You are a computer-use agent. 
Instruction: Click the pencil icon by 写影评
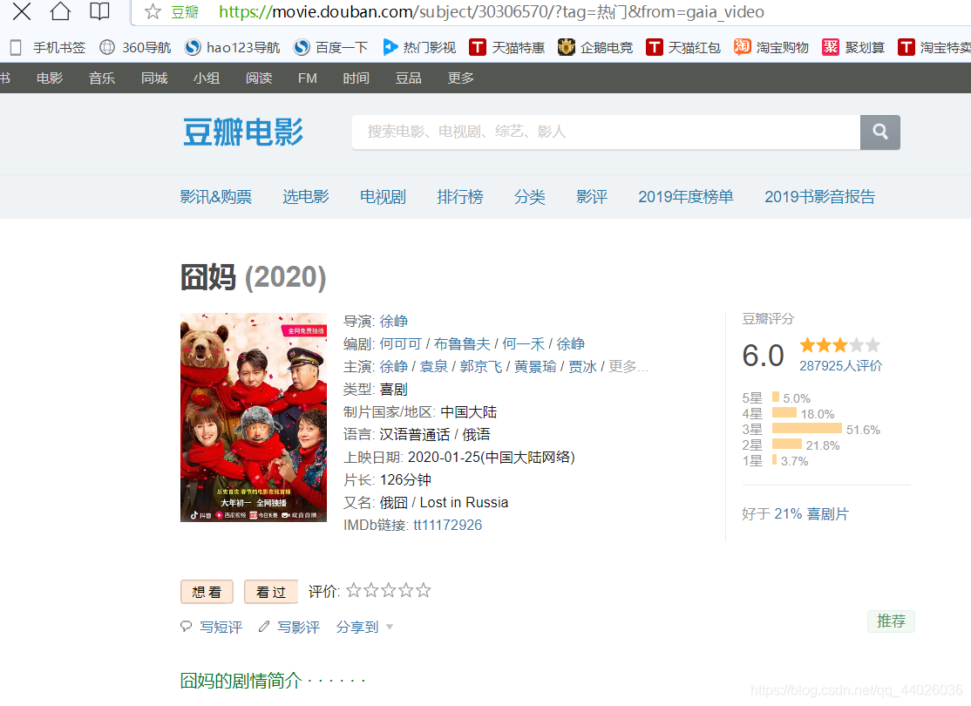(264, 626)
